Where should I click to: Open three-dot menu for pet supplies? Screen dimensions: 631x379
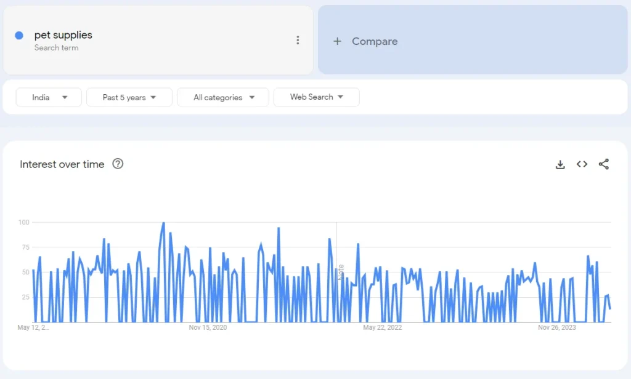298,40
